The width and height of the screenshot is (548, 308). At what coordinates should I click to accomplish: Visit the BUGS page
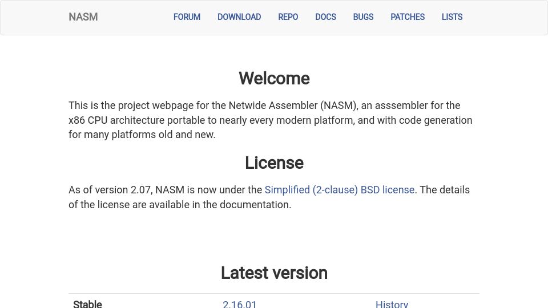click(x=363, y=17)
